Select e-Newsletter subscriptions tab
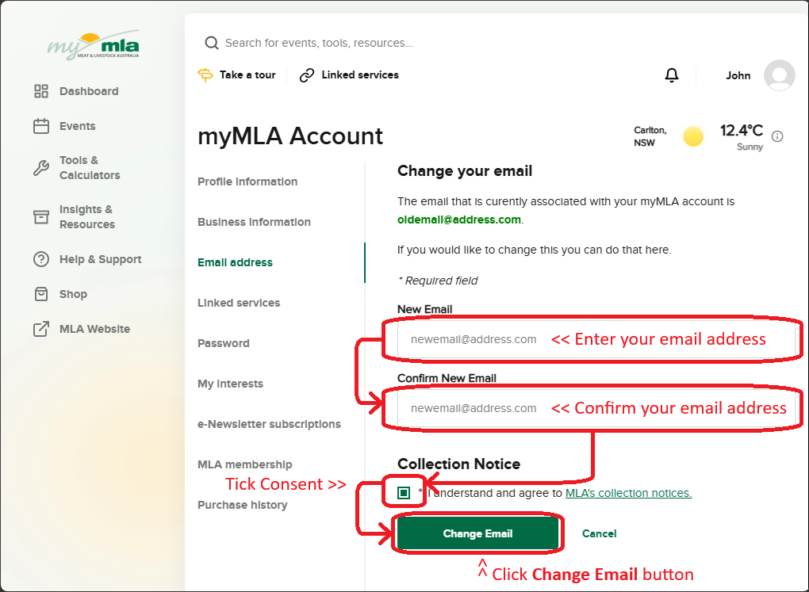The width and height of the screenshot is (809, 592). 270,424
